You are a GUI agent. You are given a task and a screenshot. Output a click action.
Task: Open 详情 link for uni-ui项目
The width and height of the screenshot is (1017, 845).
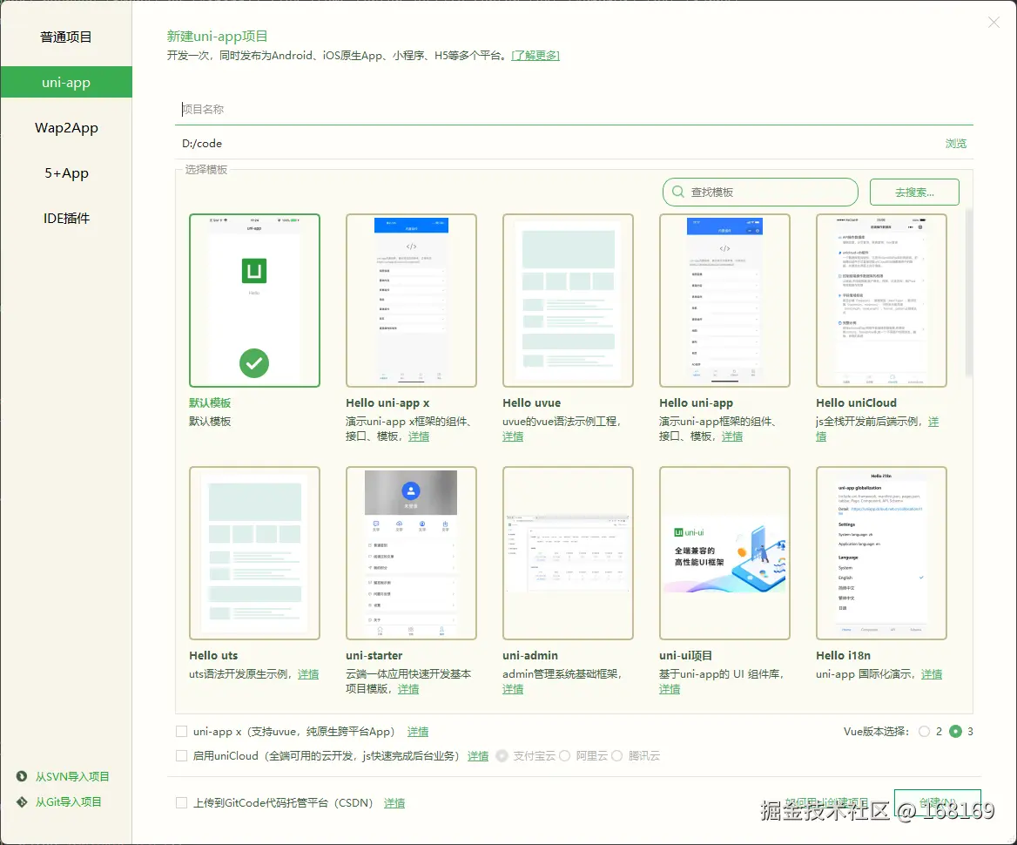(x=670, y=689)
